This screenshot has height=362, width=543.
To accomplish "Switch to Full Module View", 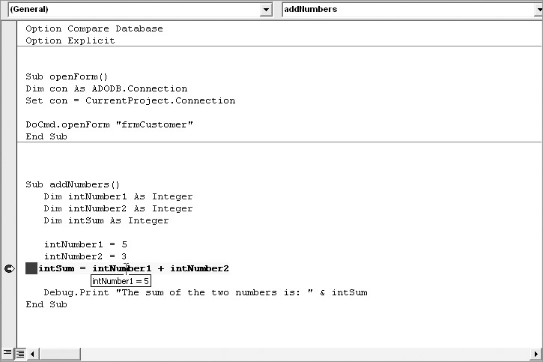I will coord(20,353).
